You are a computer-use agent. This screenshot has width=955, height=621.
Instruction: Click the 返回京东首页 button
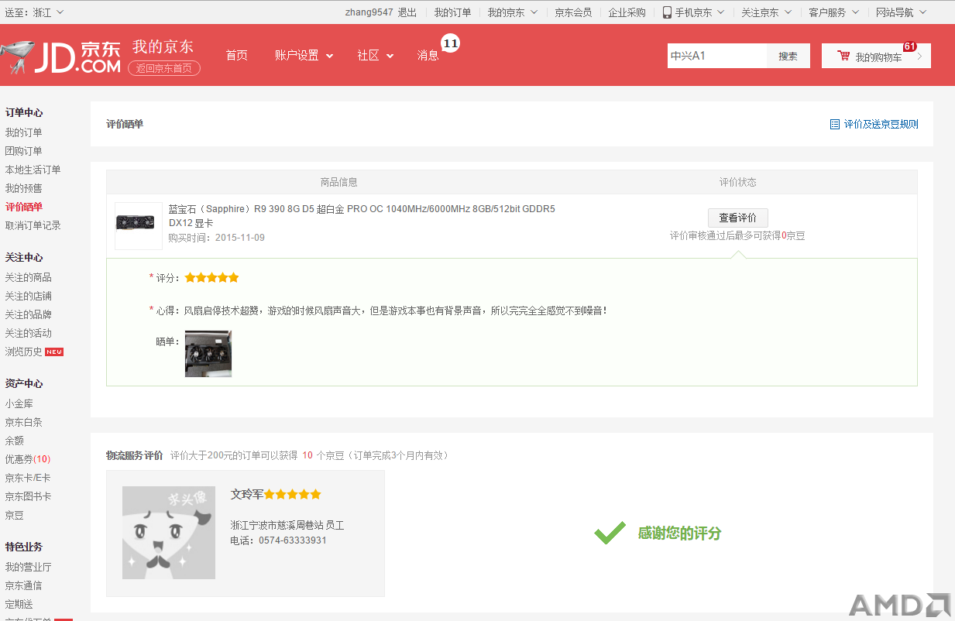163,68
